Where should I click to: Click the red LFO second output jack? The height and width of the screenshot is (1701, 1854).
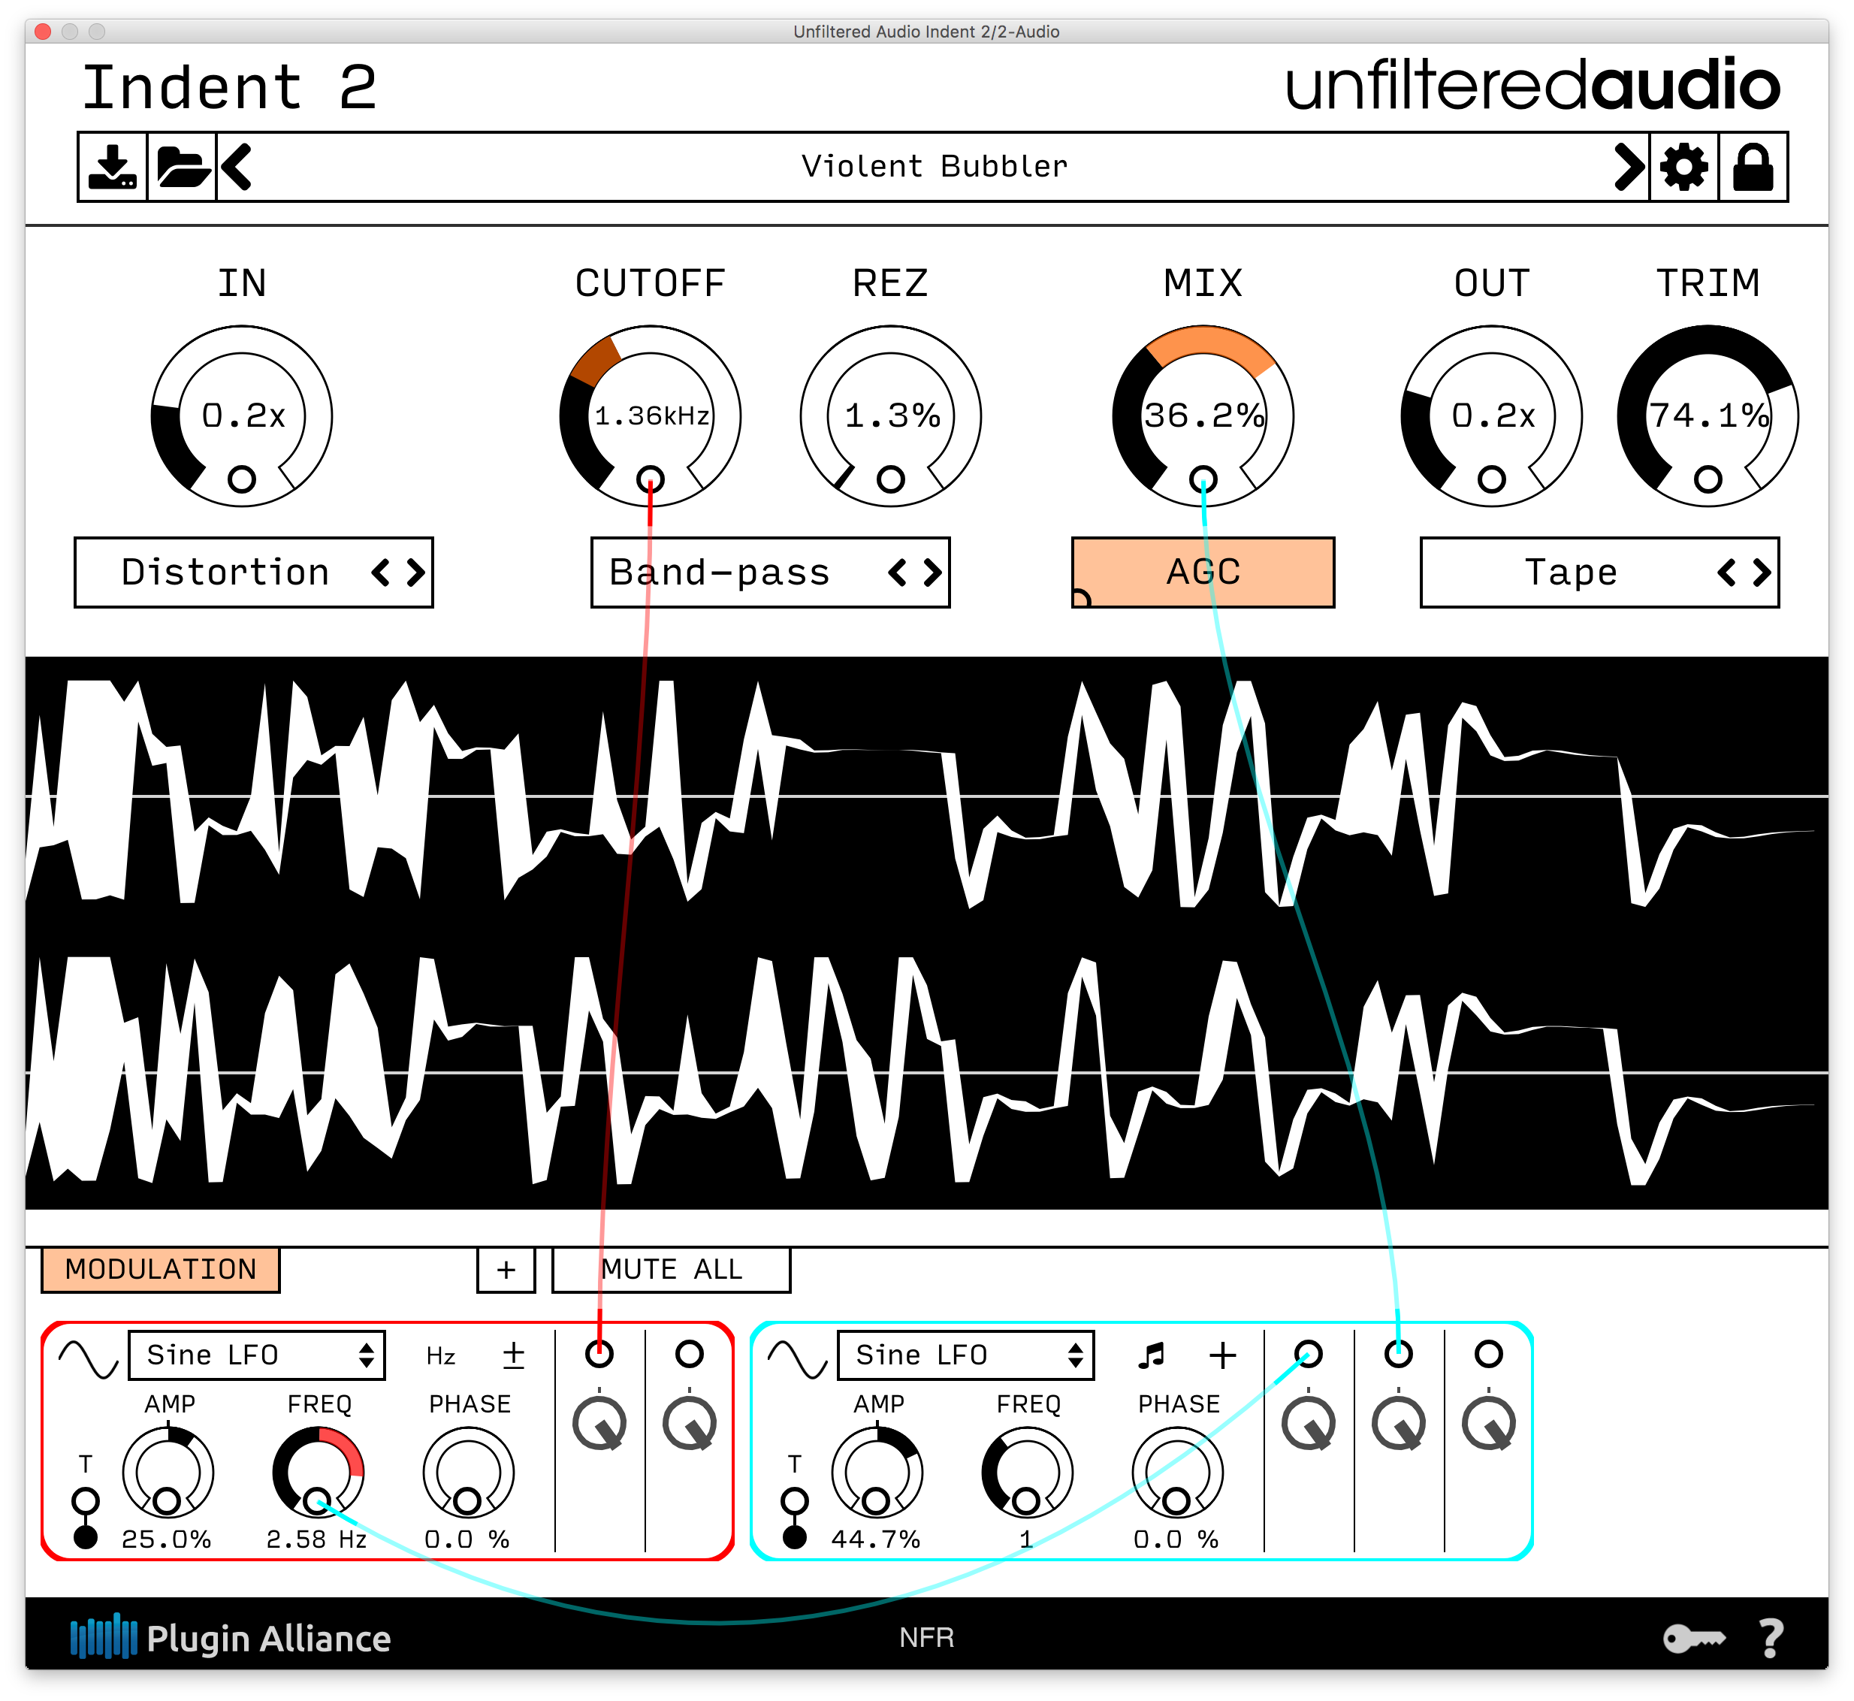pos(689,1354)
